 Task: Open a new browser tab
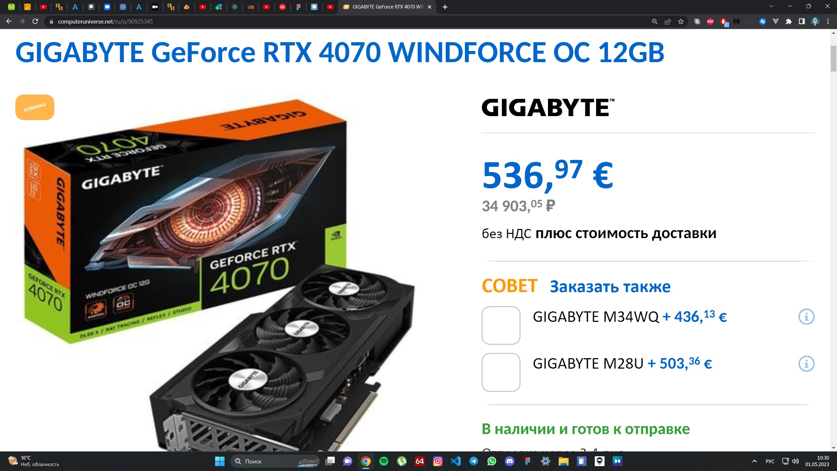pos(445,7)
